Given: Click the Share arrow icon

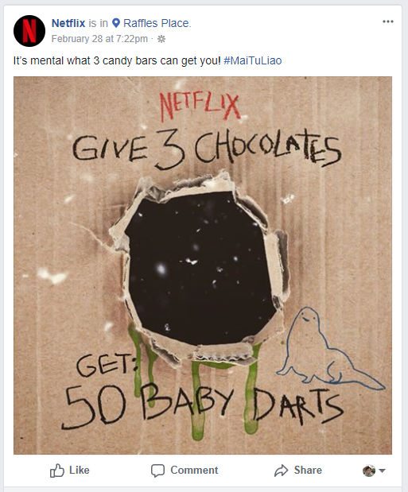Looking at the screenshot, I should [281, 471].
